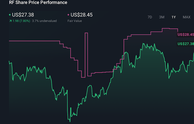Click the RF Share Price Performance title

(38, 3)
